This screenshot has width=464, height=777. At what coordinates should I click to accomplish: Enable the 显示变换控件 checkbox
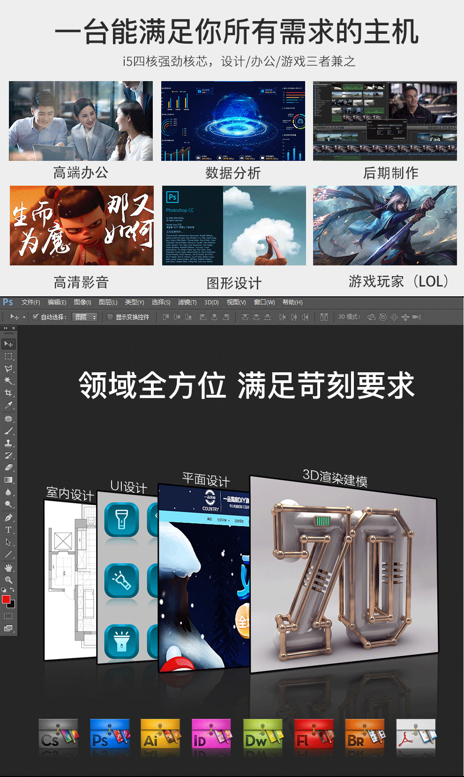coord(110,317)
